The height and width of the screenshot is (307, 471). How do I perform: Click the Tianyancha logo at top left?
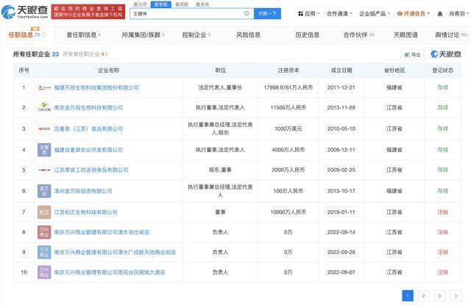point(24,12)
